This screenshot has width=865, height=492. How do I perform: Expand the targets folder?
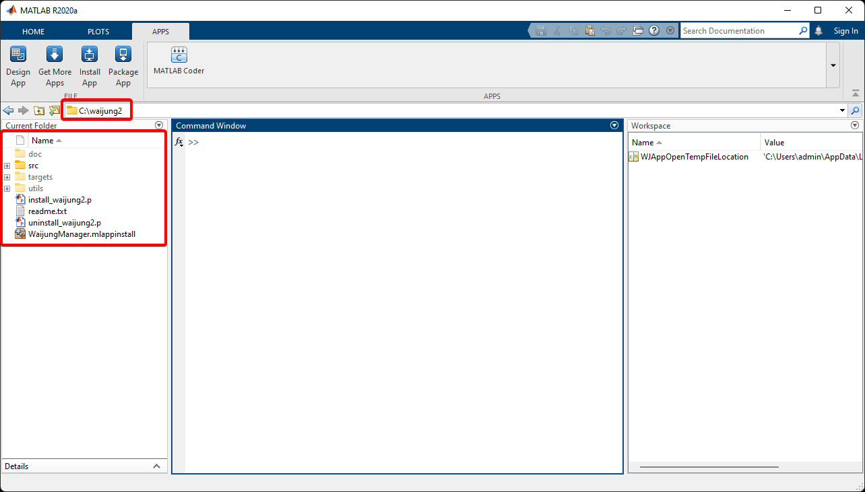(x=7, y=177)
